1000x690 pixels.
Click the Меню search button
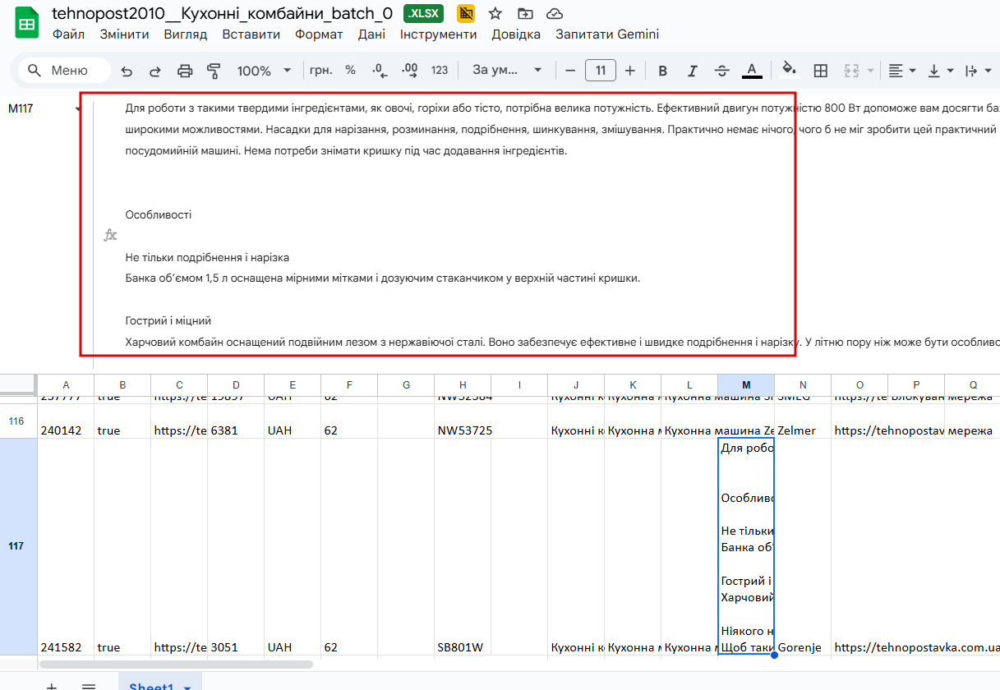64,71
